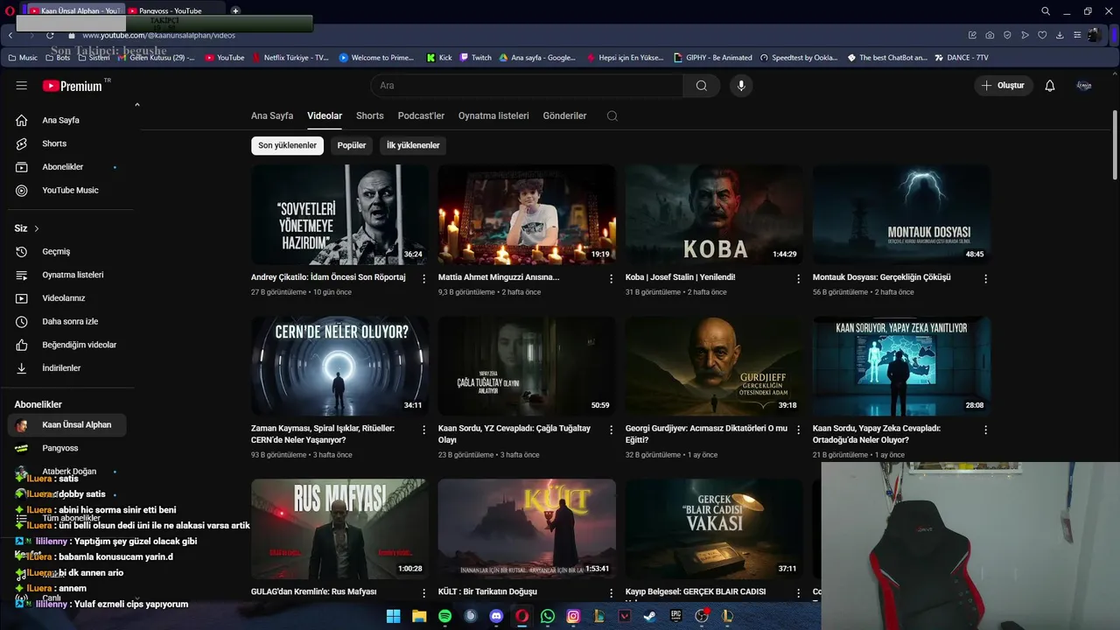The width and height of the screenshot is (1120, 630).
Task: Open the Kick bookmark
Action: 439,58
